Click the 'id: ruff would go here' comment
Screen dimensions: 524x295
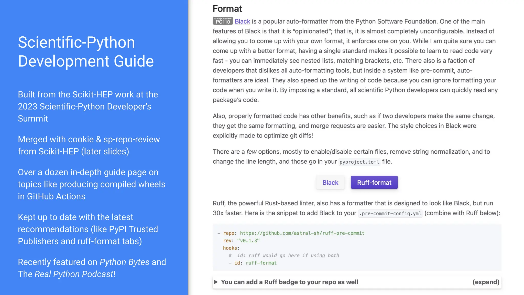tap(284, 255)
